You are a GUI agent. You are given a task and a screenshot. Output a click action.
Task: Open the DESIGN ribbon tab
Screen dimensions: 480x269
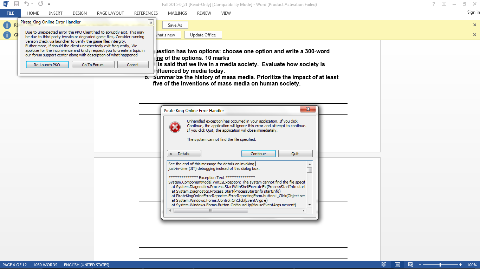(x=80, y=13)
